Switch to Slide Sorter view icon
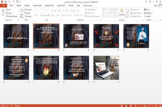Screen dimensions: 162x107 point(126,106)
